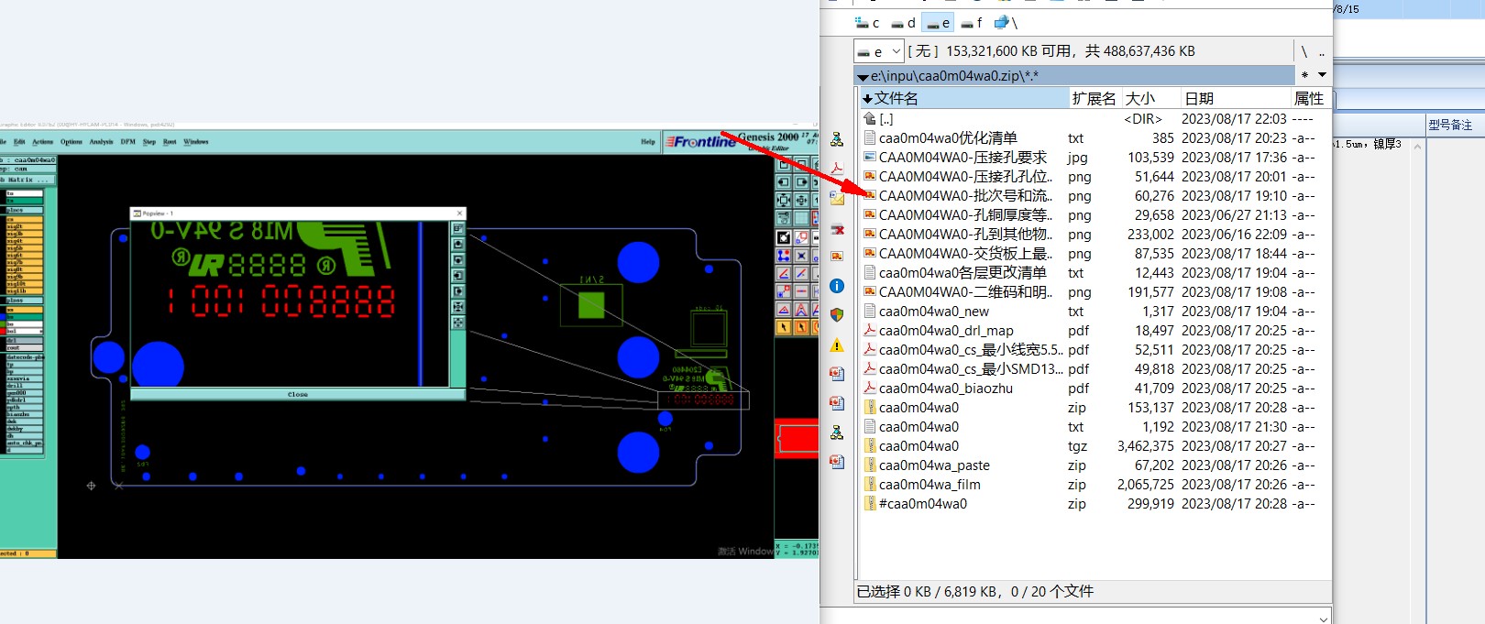Sort files by 文件名 column header
The image size is (1485, 624).
click(963, 98)
